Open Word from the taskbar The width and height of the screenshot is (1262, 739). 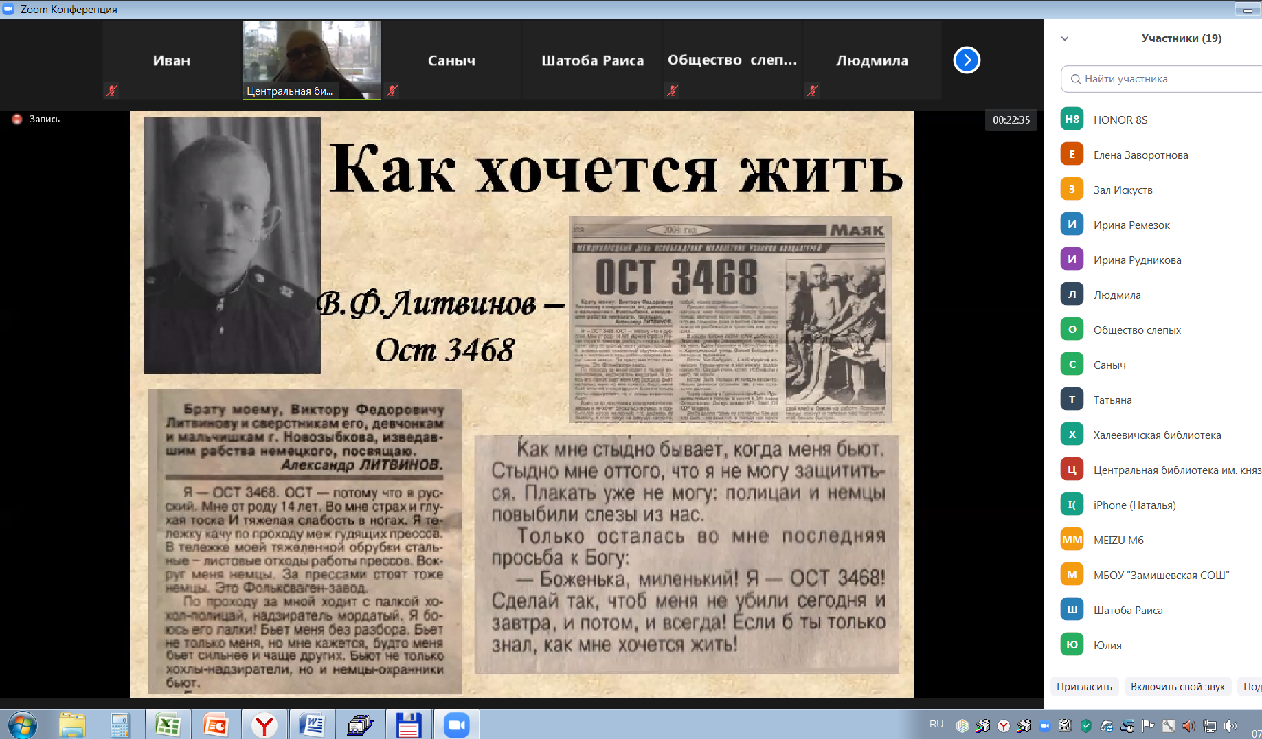(312, 725)
